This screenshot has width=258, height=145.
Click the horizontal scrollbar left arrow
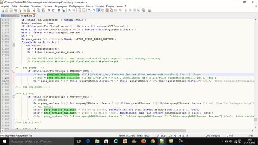click(2, 130)
